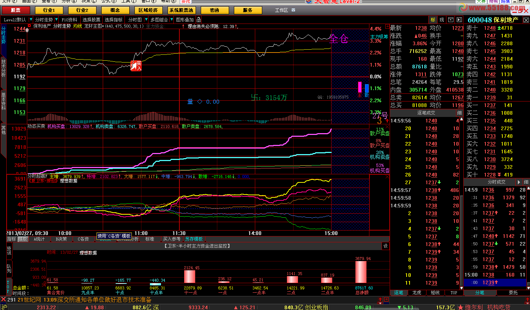
Task: Expand the 分时走势 toolbar dropdown arrow
Action: tap(56, 19)
